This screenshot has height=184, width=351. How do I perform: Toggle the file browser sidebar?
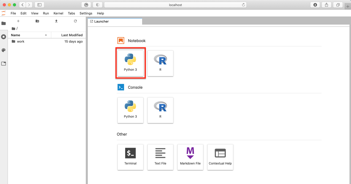pos(4,23)
